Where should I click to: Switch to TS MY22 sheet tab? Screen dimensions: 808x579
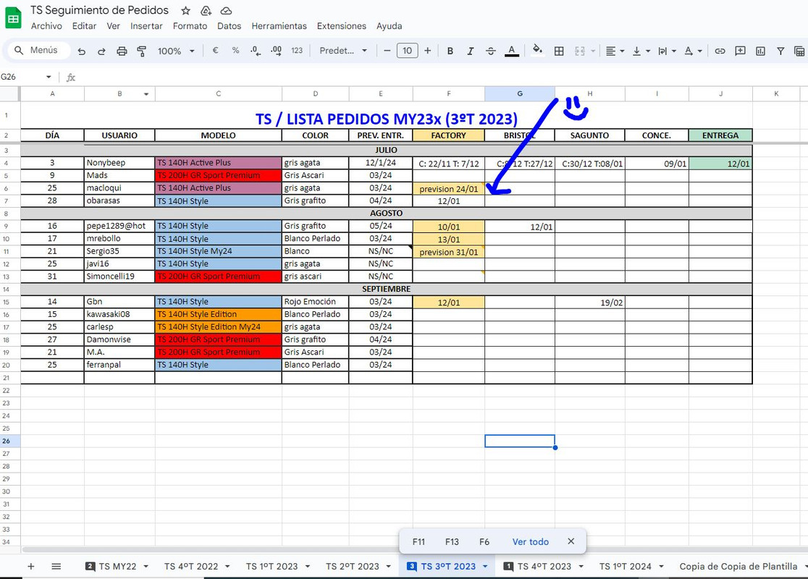[x=117, y=566]
